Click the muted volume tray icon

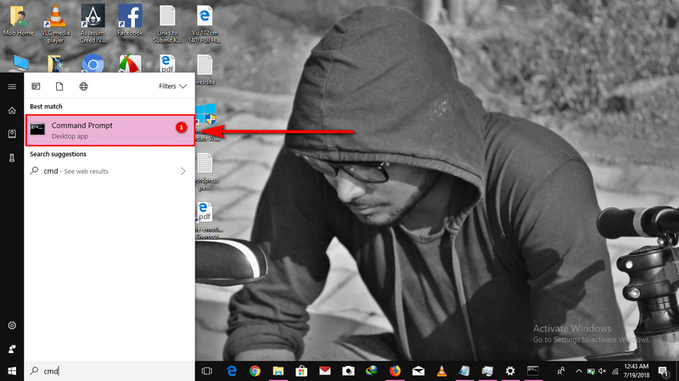click(603, 371)
